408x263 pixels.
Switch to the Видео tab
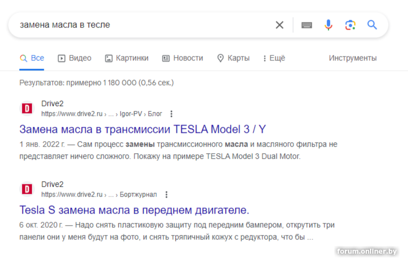[75, 58]
